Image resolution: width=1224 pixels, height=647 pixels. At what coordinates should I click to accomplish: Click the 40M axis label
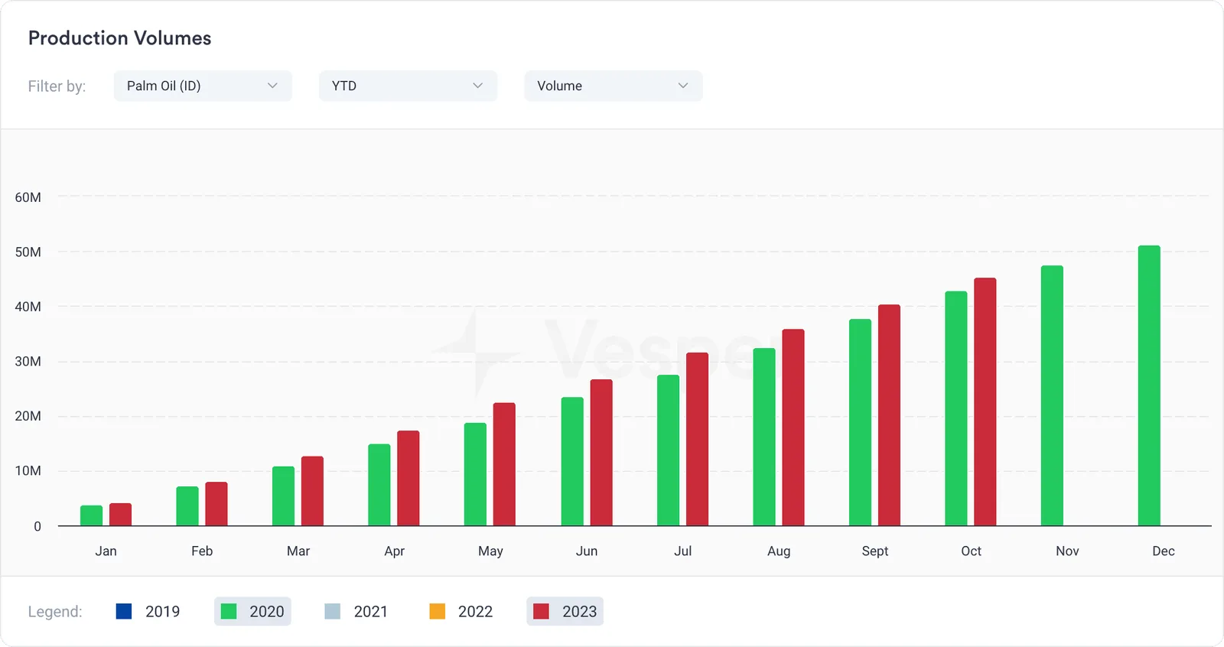pyautogui.click(x=28, y=307)
